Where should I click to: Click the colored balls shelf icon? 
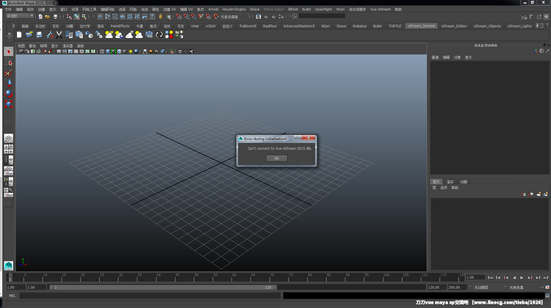tap(169, 34)
